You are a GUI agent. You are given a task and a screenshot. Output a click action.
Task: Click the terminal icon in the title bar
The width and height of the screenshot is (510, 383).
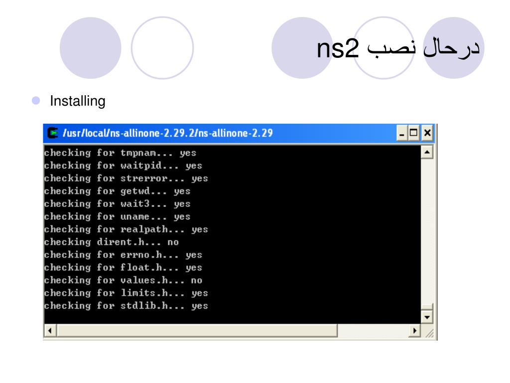53,133
